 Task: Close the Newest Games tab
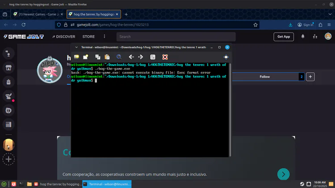(62, 14)
